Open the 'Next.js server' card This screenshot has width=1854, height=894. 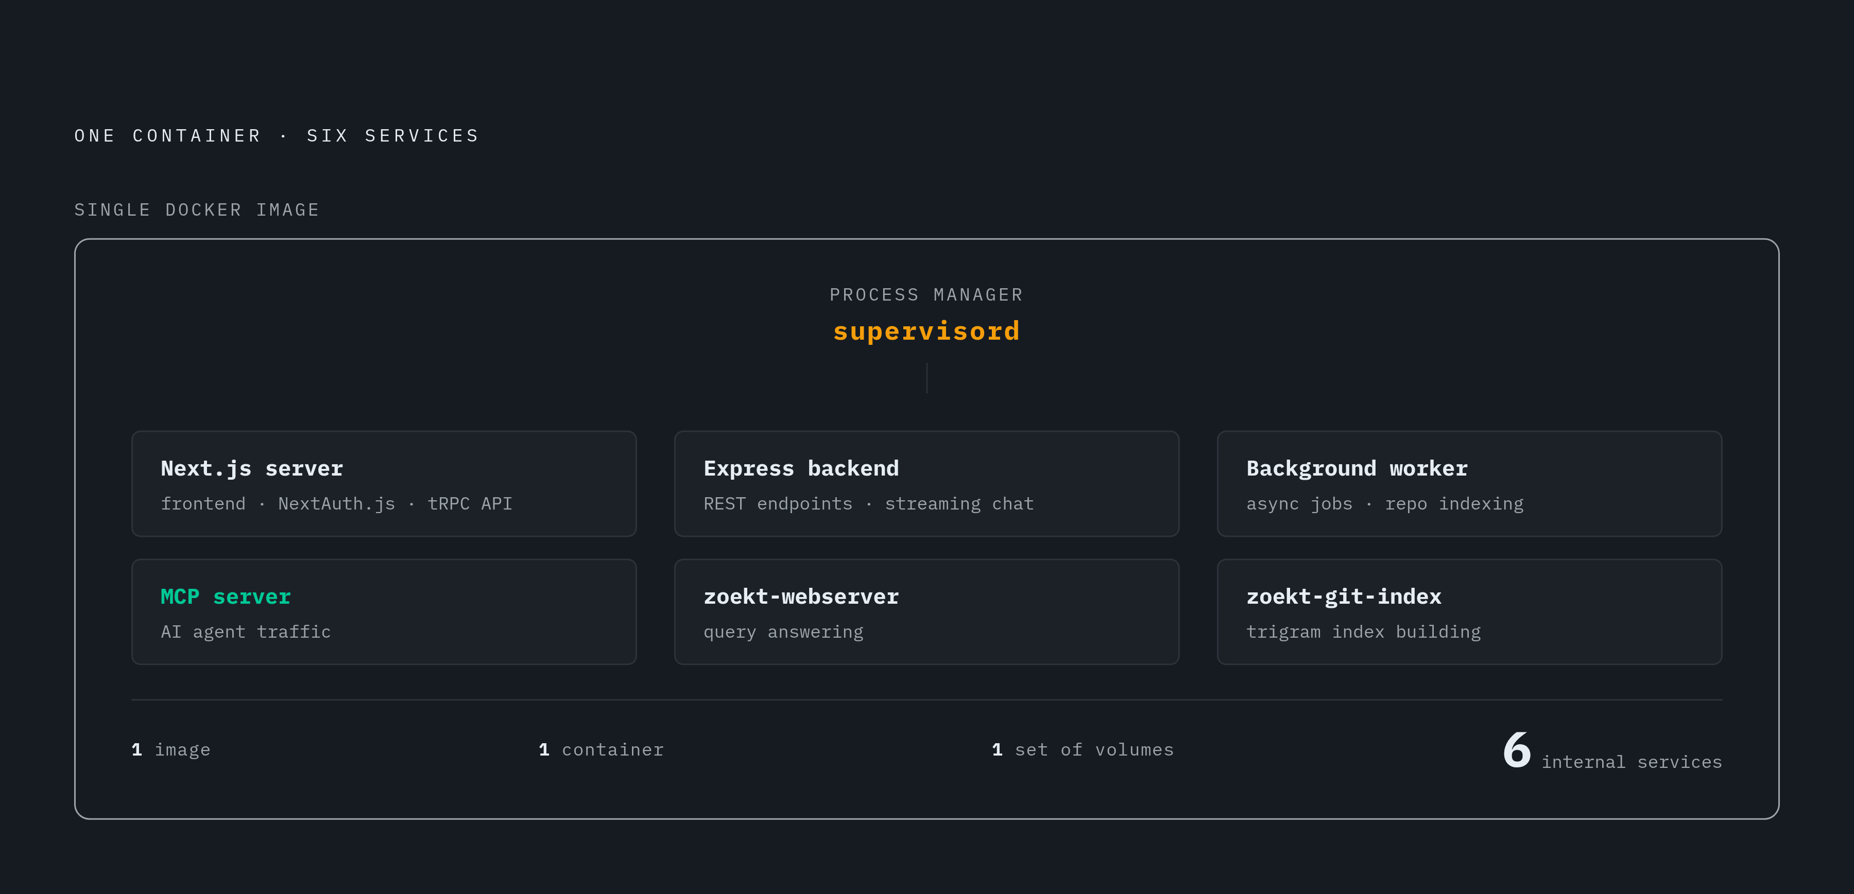384,483
